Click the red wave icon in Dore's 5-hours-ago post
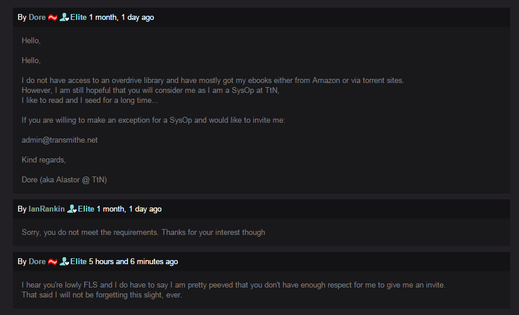This screenshot has height=315, width=519. coord(53,262)
